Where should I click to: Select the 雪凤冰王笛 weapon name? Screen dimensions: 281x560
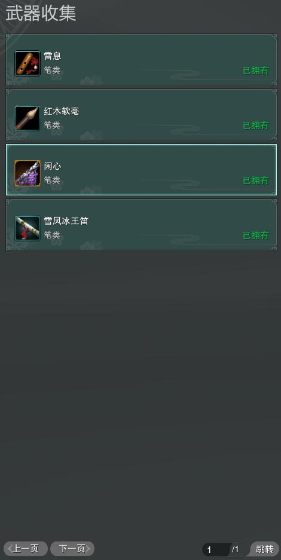[66, 221]
